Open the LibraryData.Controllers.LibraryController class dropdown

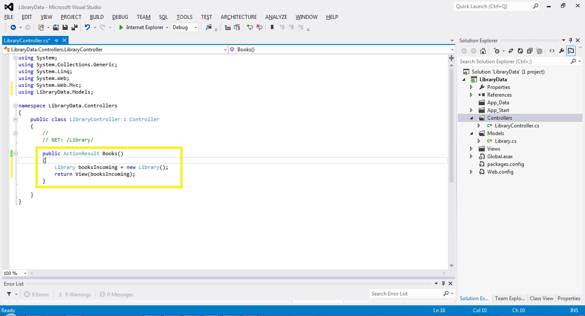[x=225, y=50]
